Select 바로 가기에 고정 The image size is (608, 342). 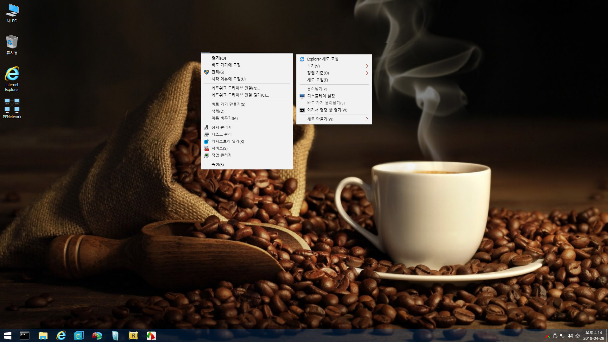click(x=247, y=65)
